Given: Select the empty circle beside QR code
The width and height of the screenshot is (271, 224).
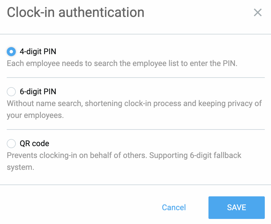Looking at the screenshot, I should 11,144.
